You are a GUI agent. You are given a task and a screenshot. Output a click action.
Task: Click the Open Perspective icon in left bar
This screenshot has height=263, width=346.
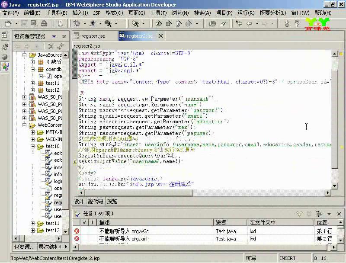click(x=5, y=35)
